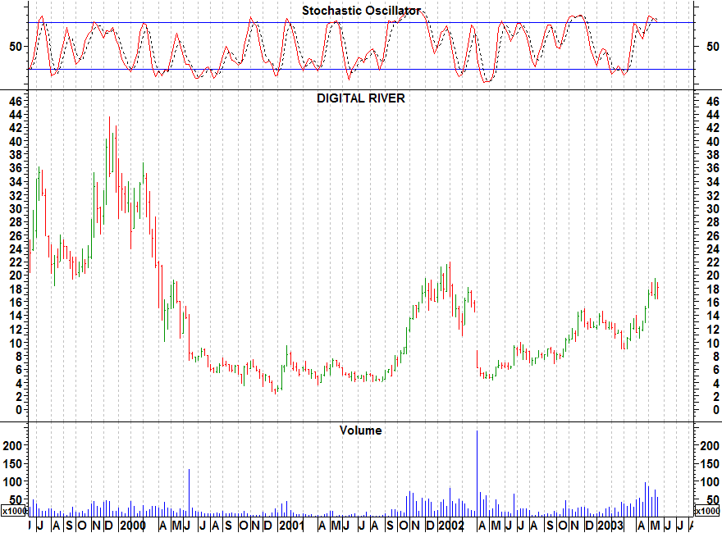Click the 20 label on left price axis
722x533 pixels.
coord(16,276)
